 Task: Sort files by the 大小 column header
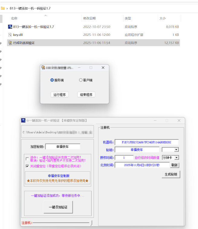point(163,18)
